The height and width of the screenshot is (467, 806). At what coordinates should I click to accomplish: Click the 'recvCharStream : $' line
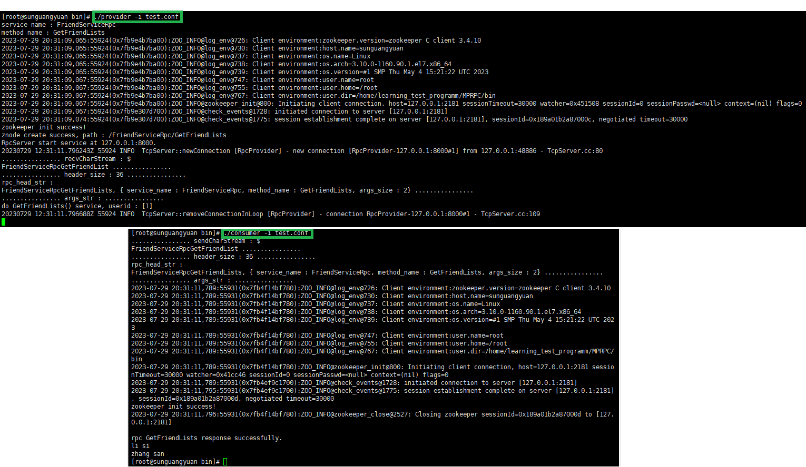click(66, 159)
